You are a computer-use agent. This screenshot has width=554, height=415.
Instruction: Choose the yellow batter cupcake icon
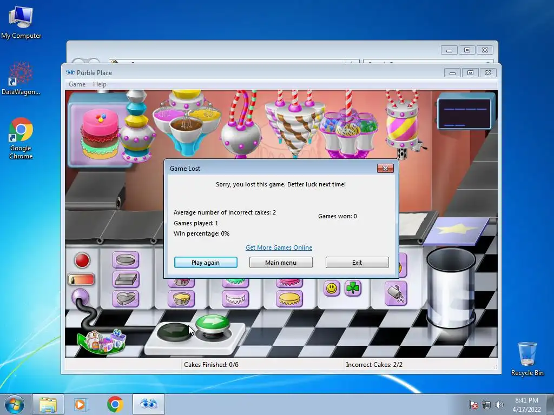(x=181, y=299)
